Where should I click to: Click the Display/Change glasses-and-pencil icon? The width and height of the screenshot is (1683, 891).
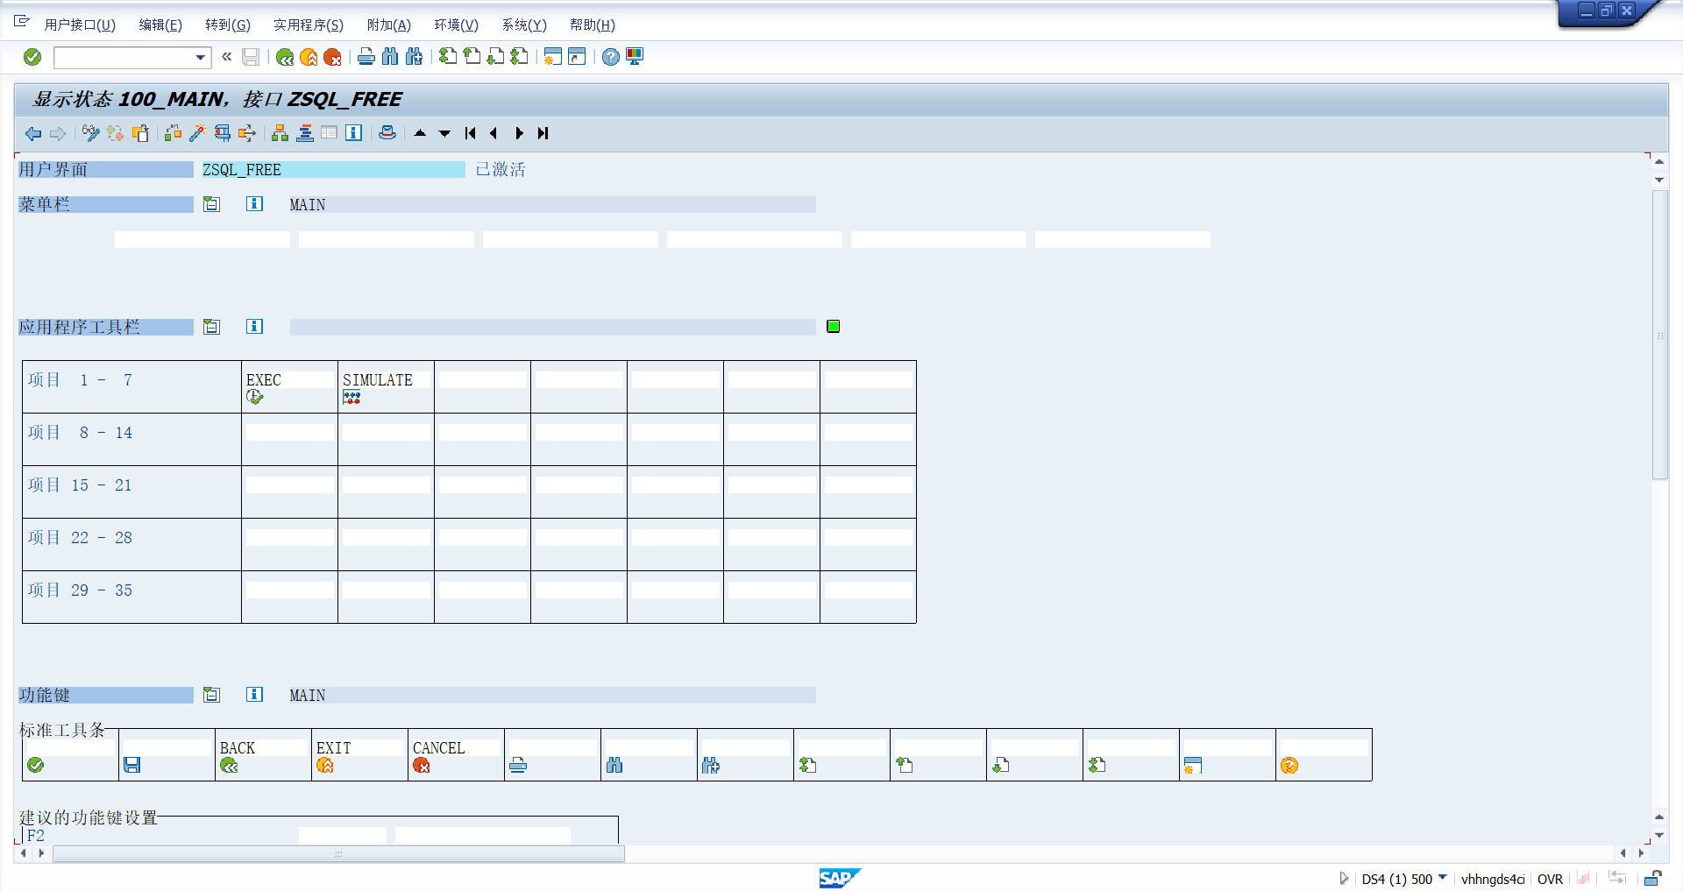pos(90,133)
